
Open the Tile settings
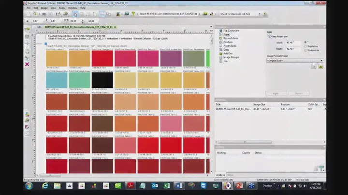[x=225, y=61]
